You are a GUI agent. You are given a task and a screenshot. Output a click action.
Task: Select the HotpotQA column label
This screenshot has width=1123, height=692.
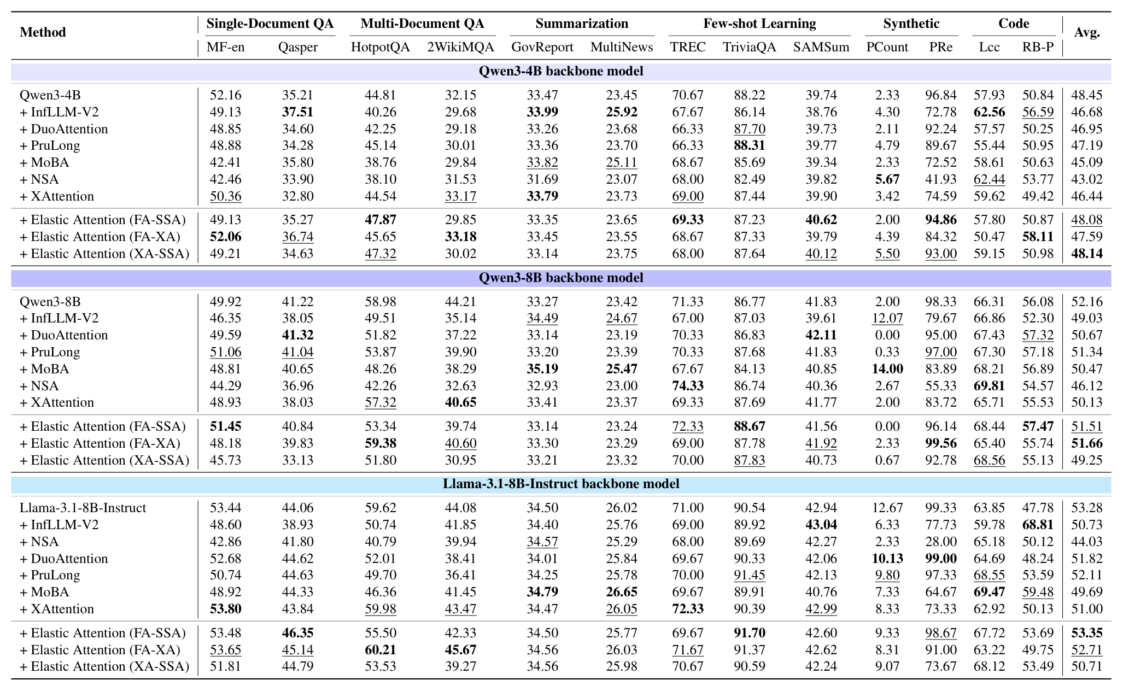(x=381, y=48)
